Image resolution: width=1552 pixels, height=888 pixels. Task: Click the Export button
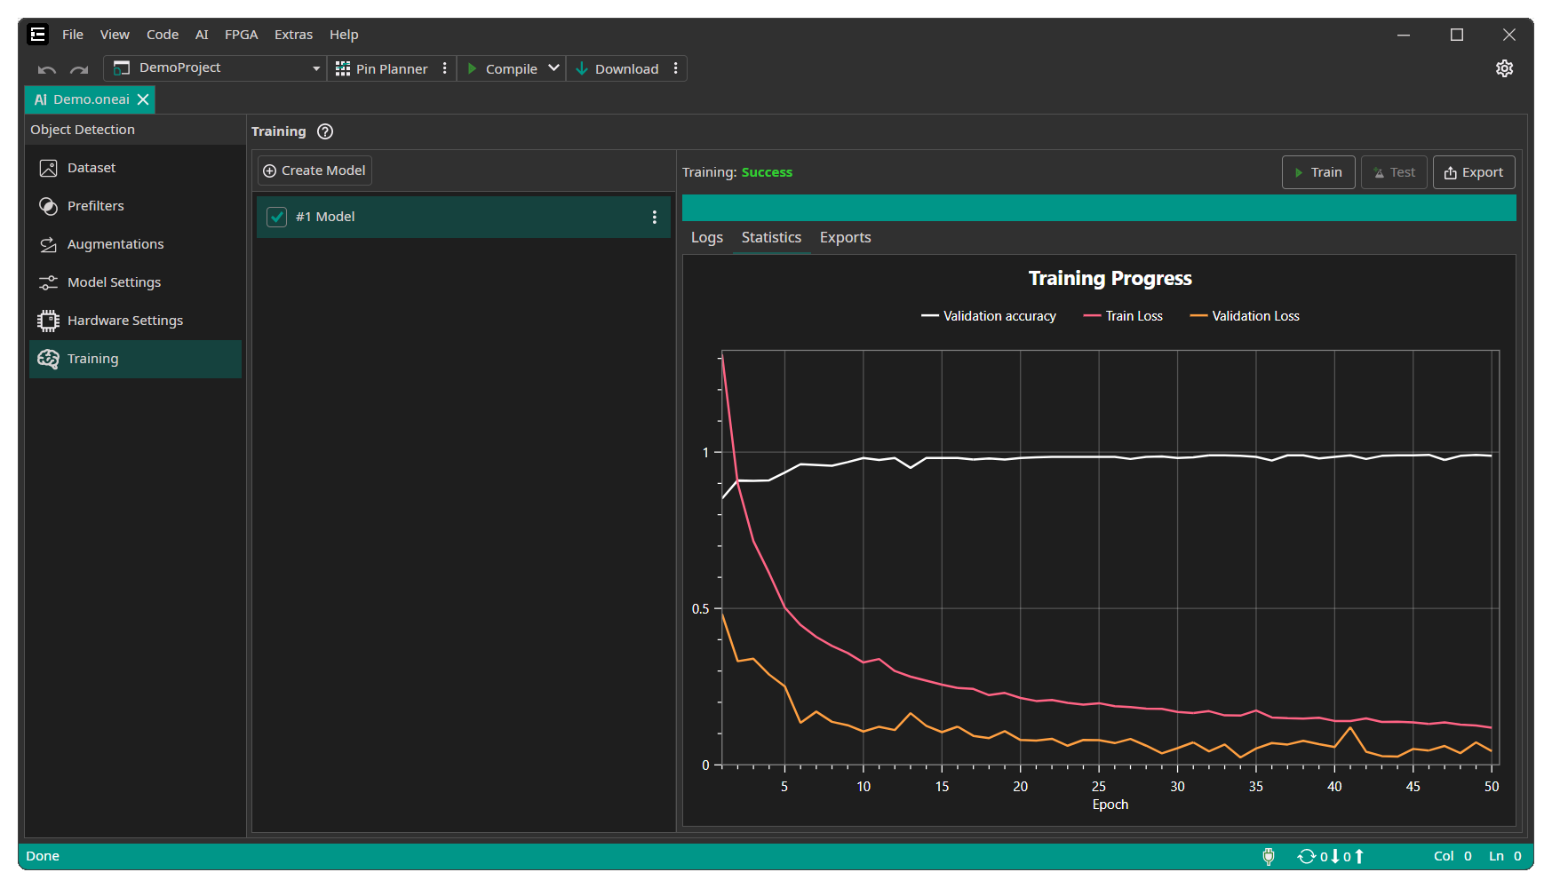point(1474,172)
